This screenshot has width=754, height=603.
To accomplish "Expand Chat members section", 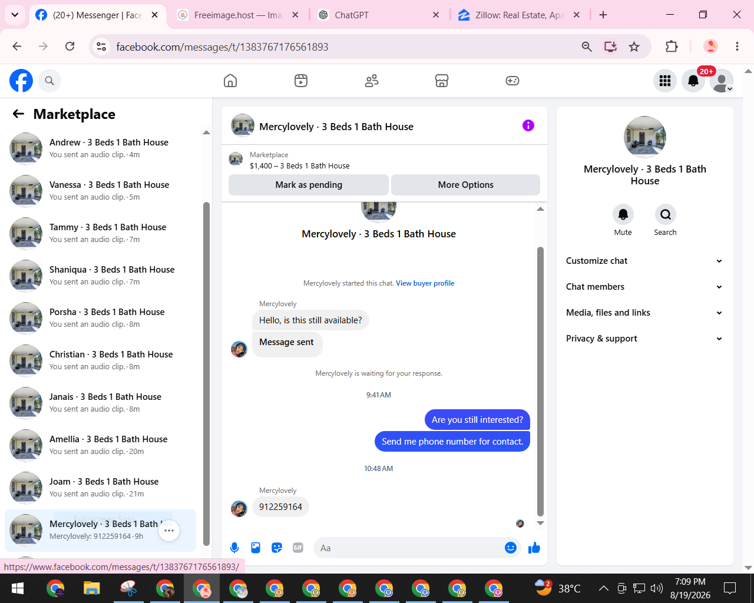I will point(644,287).
